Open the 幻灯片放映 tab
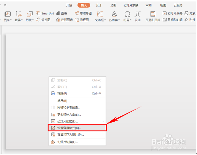 pyautogui.click(x=131, y=5)
